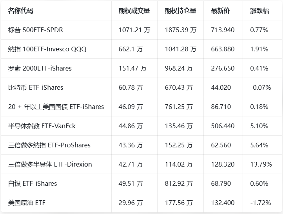Click the 涨跌幅 column header
Screen dimensions: 283x214
pos(259,11)
